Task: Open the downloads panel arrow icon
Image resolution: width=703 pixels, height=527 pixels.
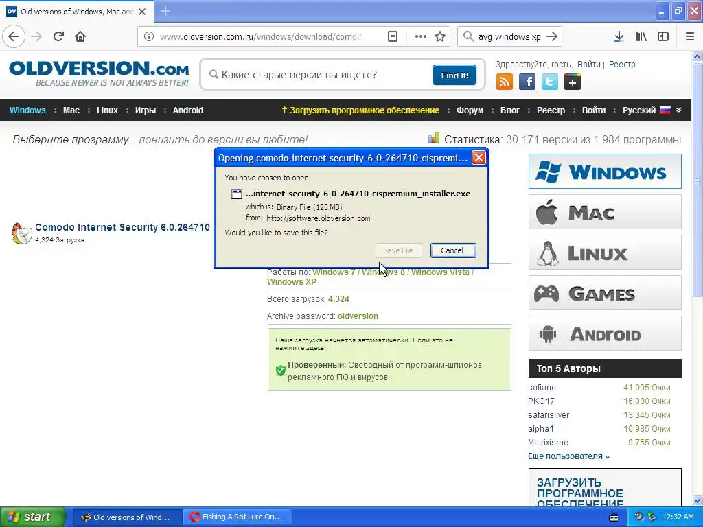Action: pos(619,36)
